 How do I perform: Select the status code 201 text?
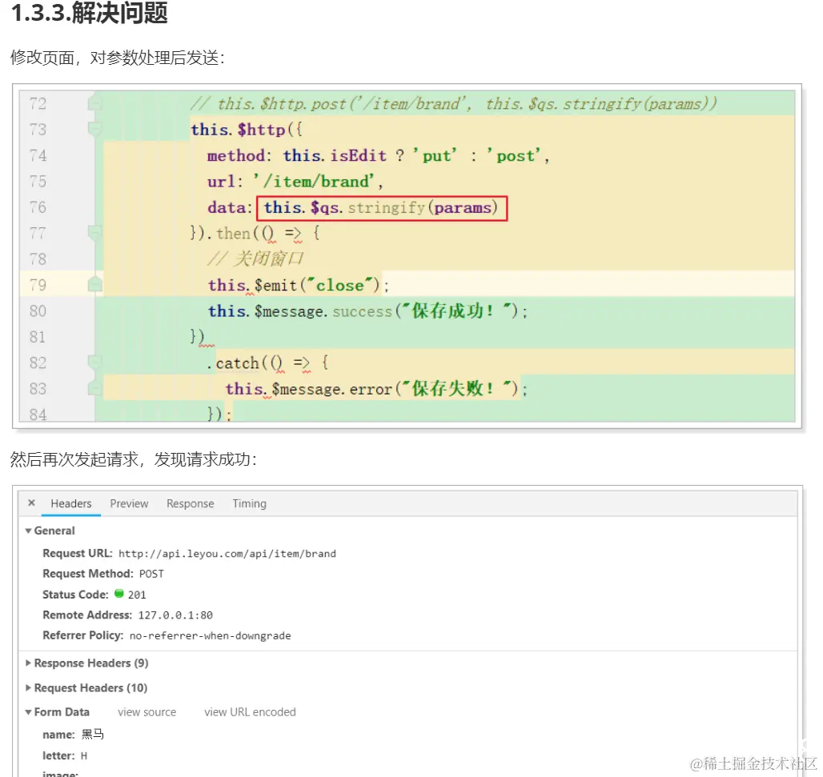(137, 595)
